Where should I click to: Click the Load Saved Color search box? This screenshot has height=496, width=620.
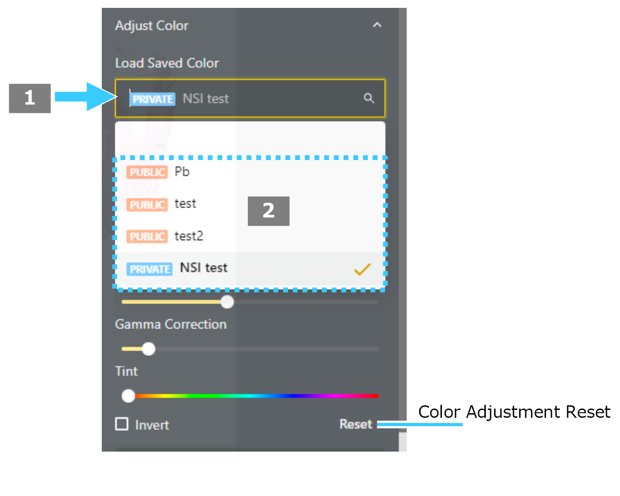tap(250, 98)
